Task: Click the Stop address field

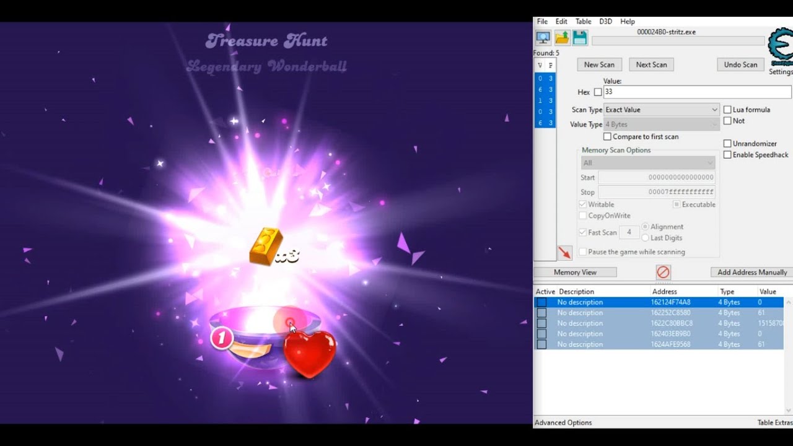Action: point(657,192)
